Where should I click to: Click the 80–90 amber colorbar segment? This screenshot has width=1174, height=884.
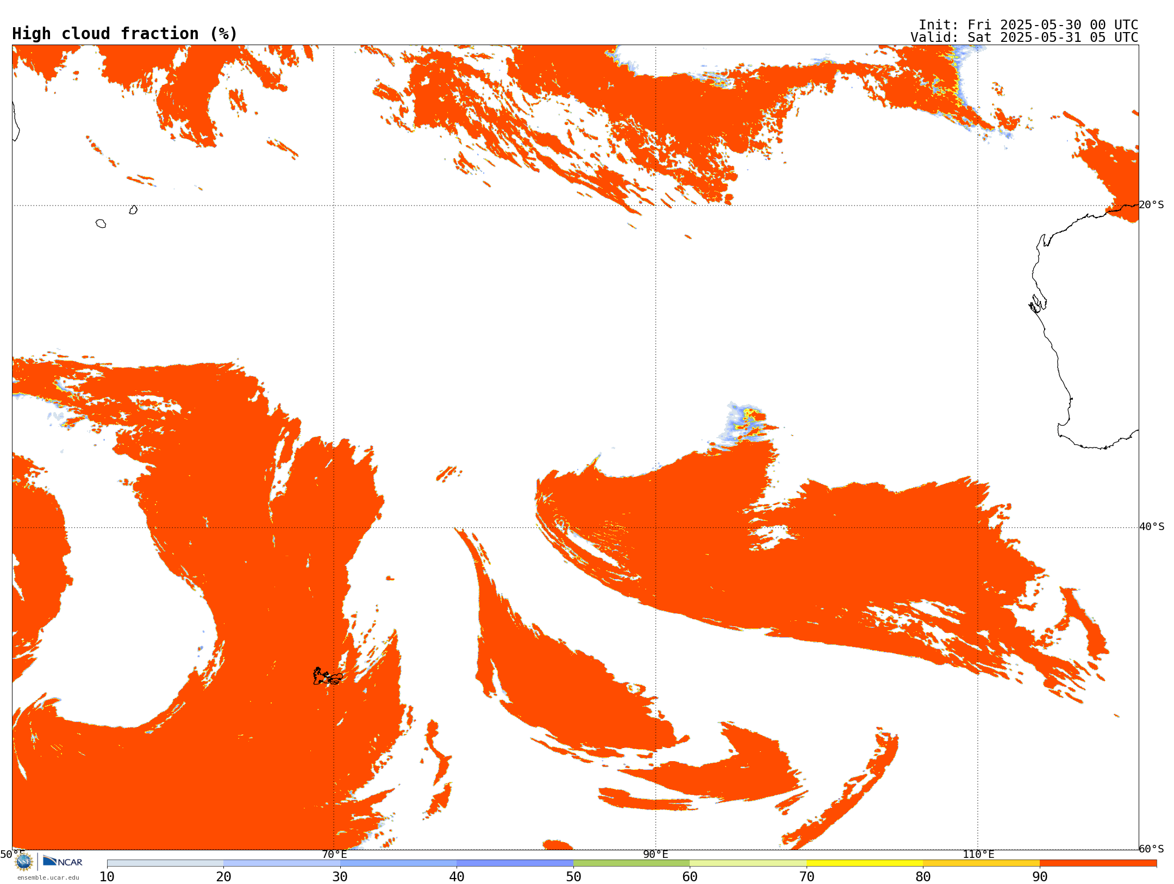(981, 863)
